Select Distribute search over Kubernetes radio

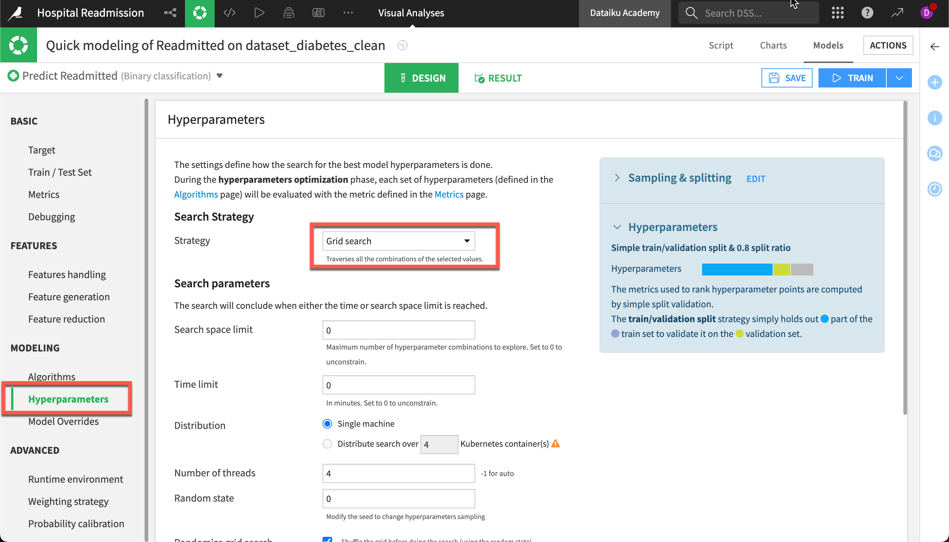click(x=327, y=444)
